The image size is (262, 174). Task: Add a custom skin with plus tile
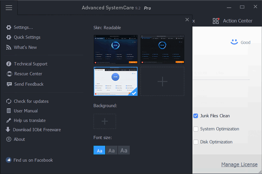[x=163, y=81]
